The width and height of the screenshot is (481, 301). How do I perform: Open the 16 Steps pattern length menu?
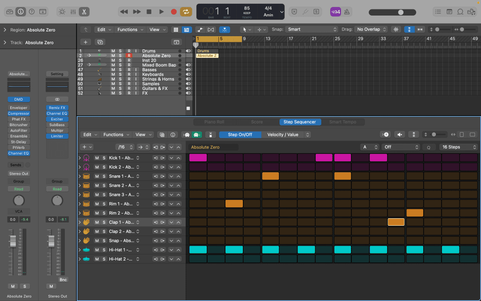point(459,147)
